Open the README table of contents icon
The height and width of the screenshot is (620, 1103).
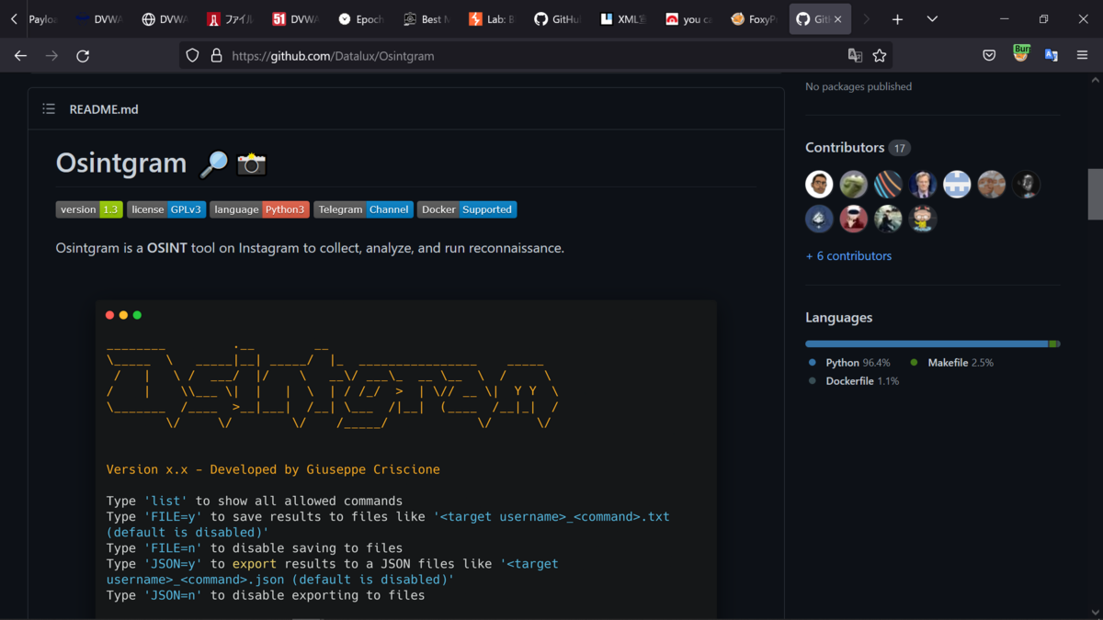point(49,108)
